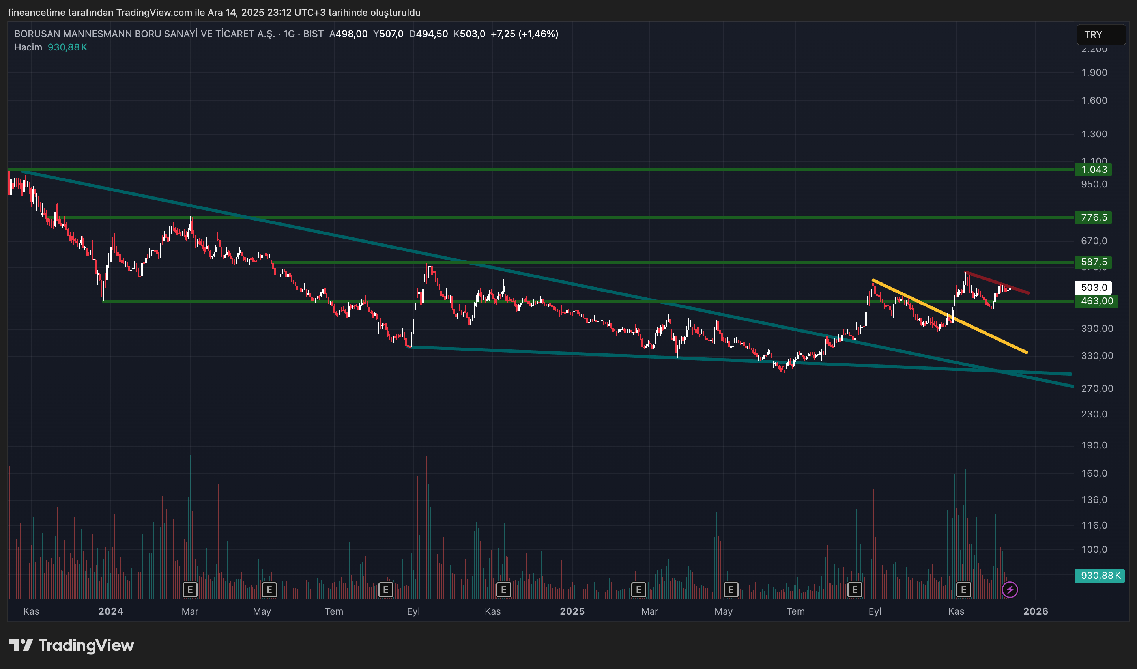Click the 2025 label on time axis
The image size is (1137, 669).
point(572,611)
